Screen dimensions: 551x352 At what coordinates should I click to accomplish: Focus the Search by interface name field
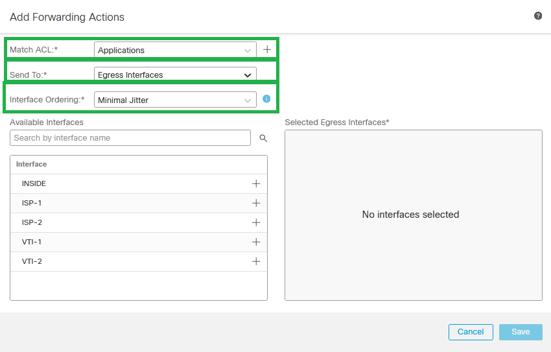coord(130,137)
